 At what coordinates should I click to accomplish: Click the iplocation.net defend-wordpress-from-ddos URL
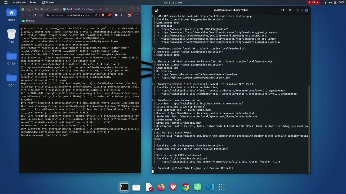[x=199, y=74]
